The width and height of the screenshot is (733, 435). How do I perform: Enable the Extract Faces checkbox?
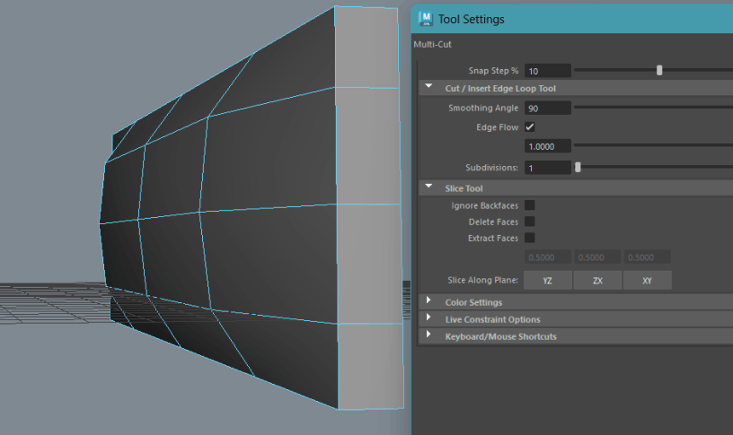tap(530, 238)
